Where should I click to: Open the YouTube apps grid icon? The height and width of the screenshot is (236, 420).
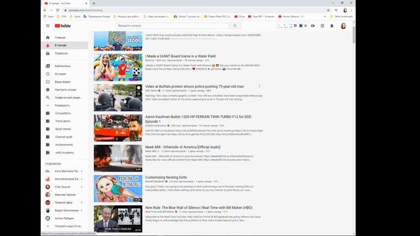[x=322, y=26]
